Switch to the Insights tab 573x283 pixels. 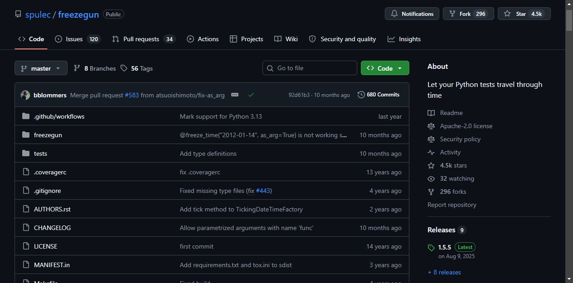click(x=404, y=39)
